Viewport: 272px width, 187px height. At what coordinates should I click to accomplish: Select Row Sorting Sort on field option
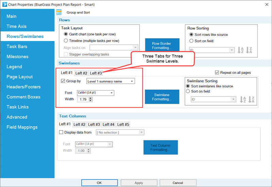coord(191,41)
